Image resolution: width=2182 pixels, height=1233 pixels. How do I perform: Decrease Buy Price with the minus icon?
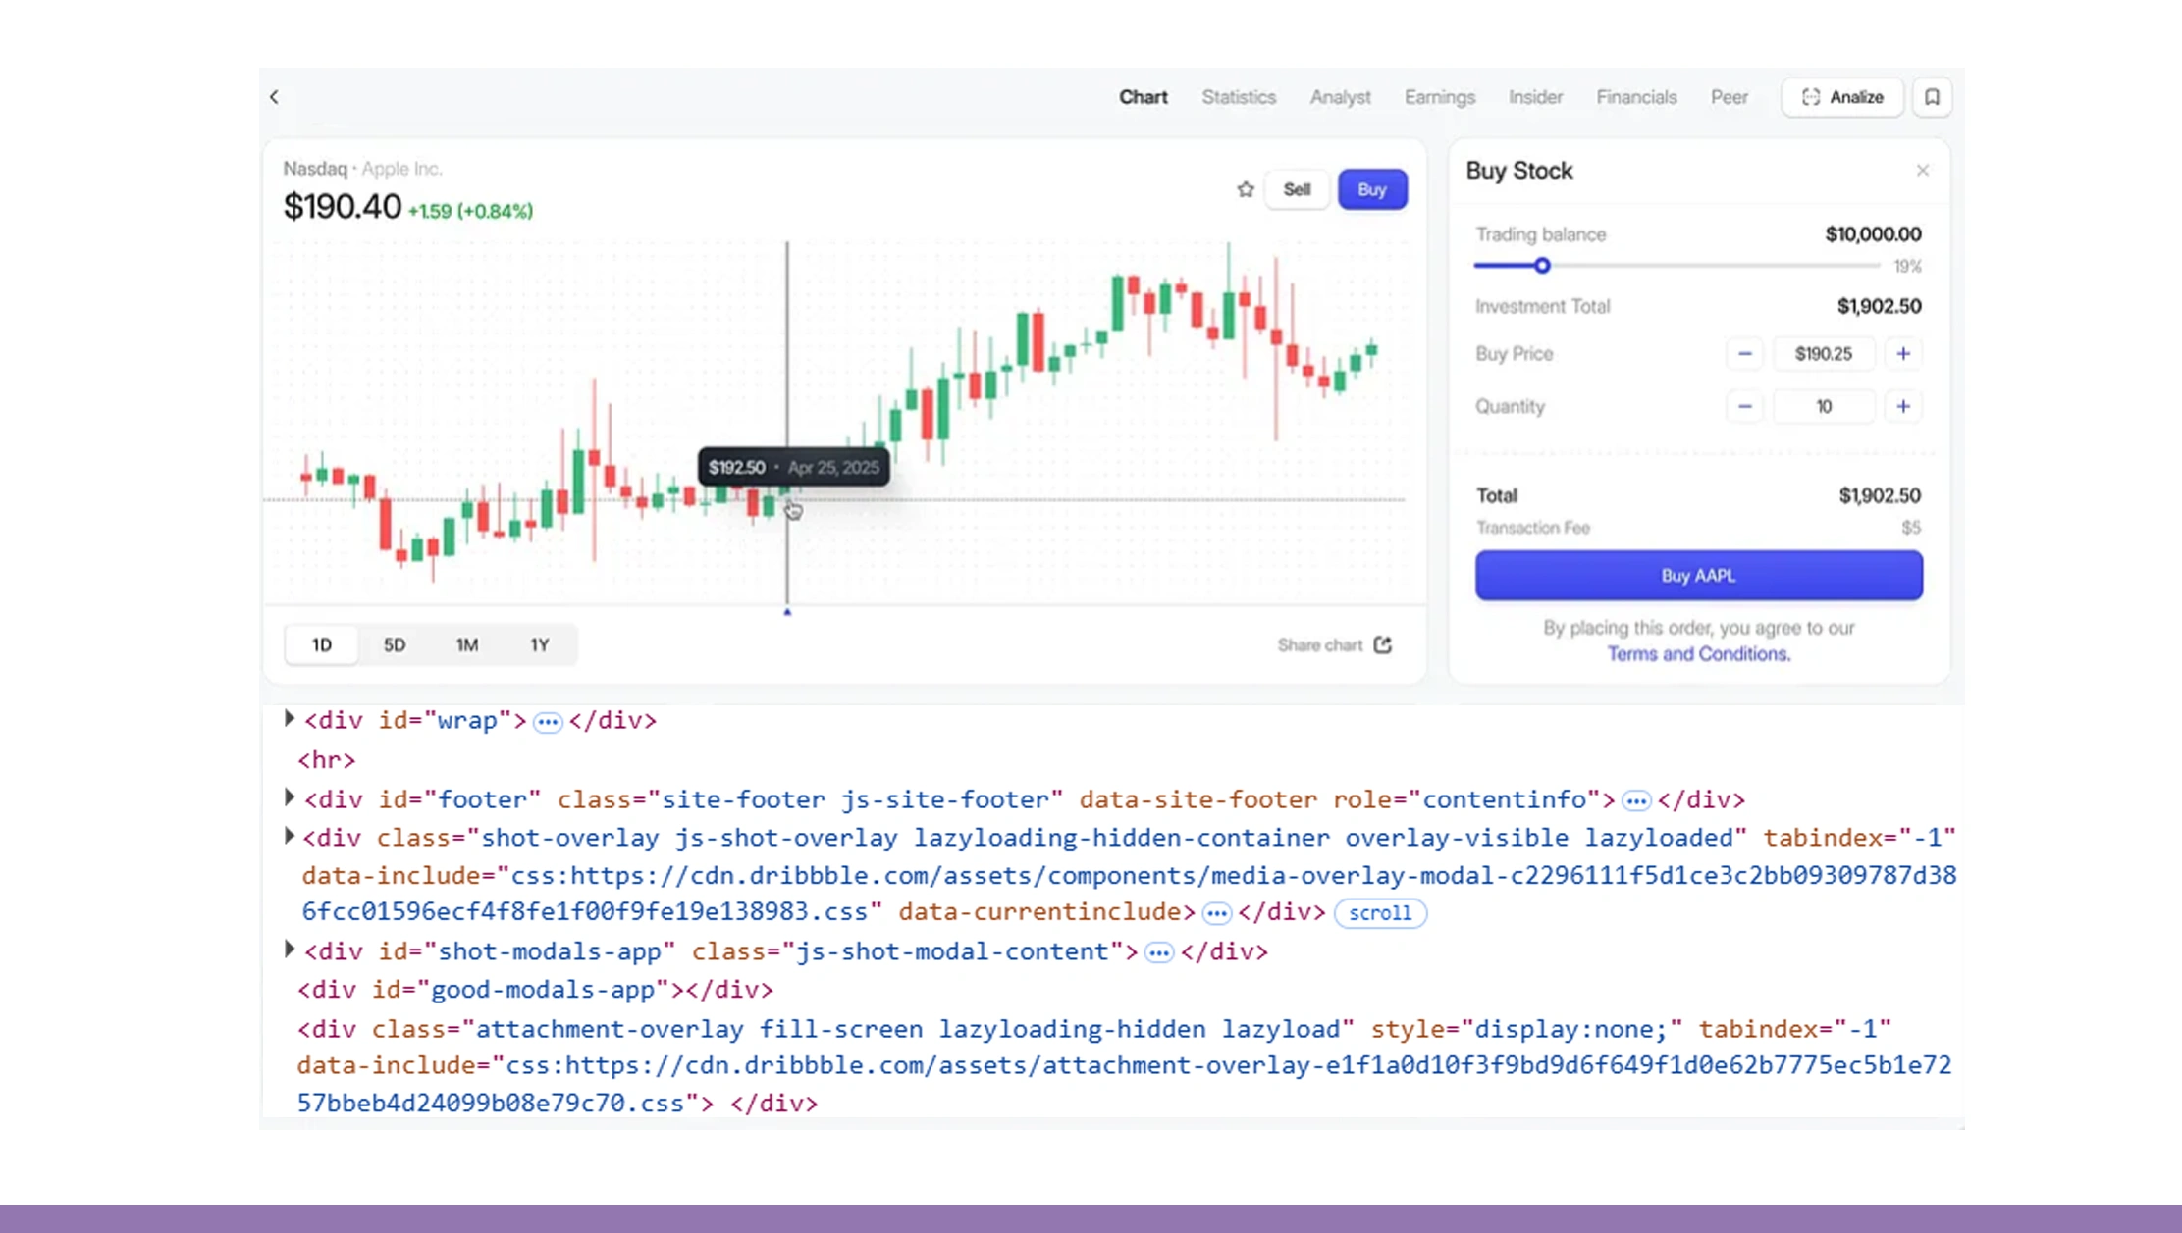coord(1745,354)
